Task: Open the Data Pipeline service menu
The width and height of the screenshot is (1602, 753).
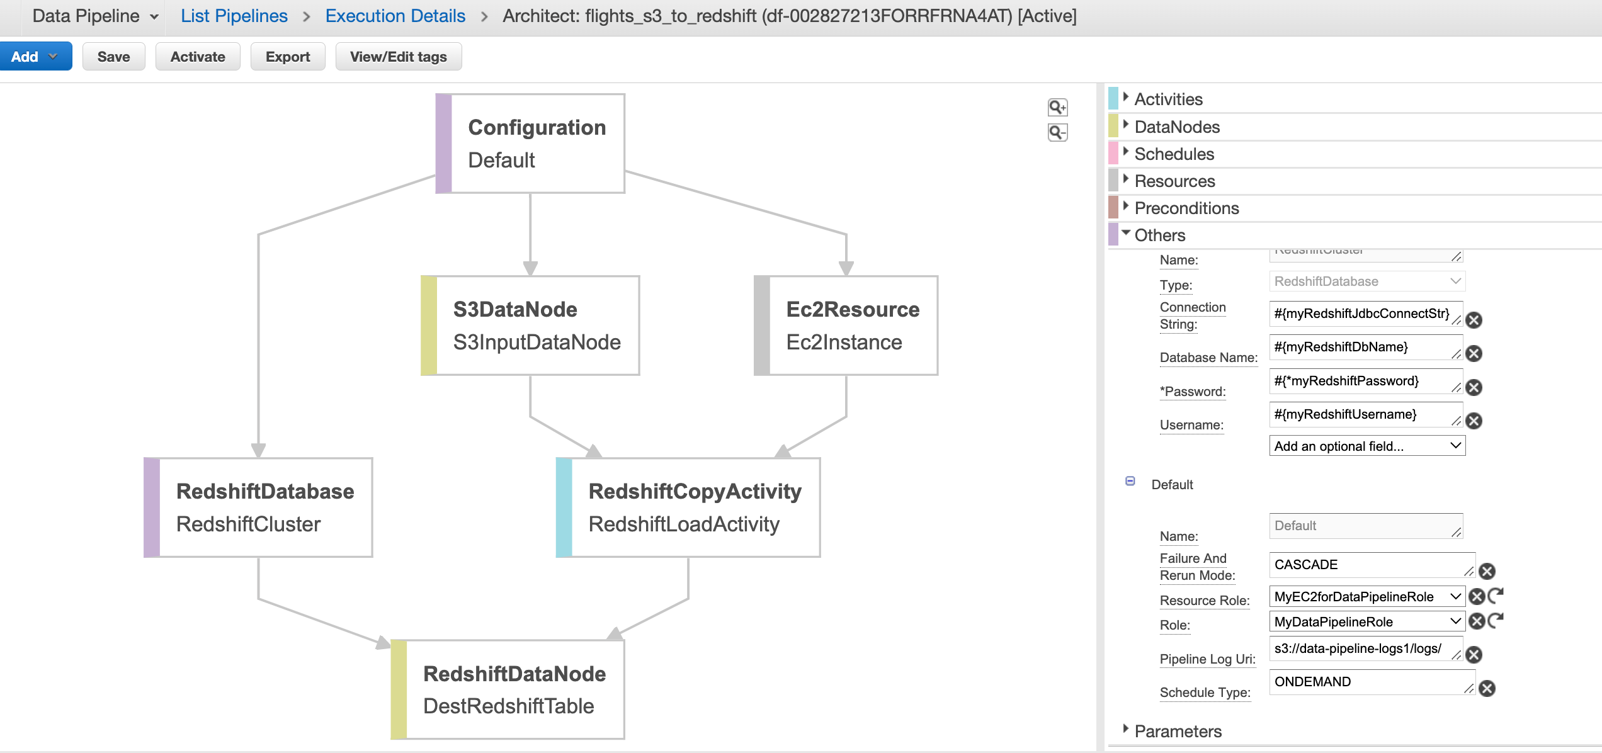Action: tap(94, 16)
